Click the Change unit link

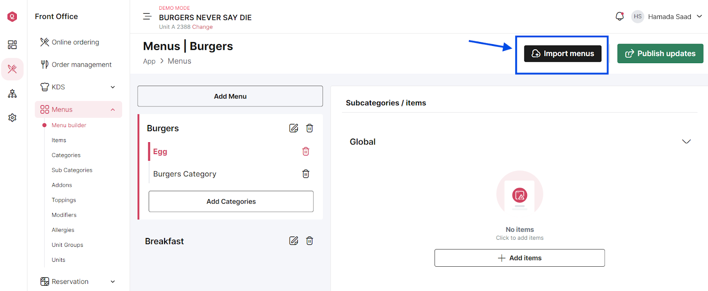pyautogui.click(x=202, y=27)
